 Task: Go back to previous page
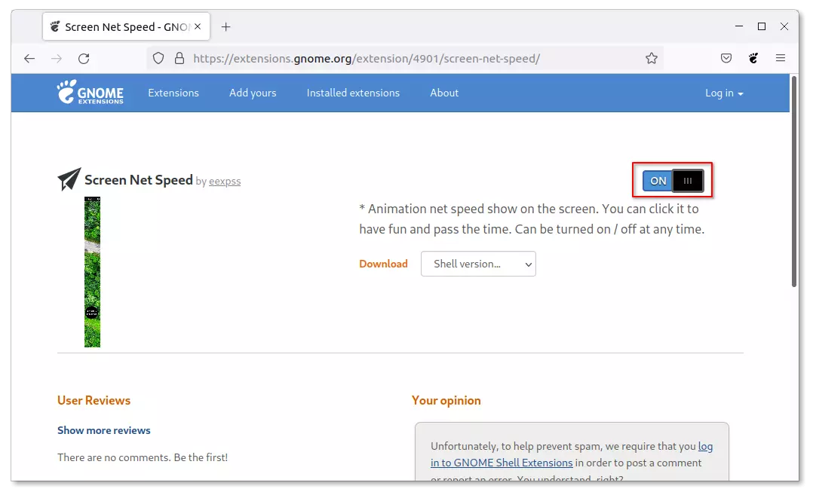29,59
